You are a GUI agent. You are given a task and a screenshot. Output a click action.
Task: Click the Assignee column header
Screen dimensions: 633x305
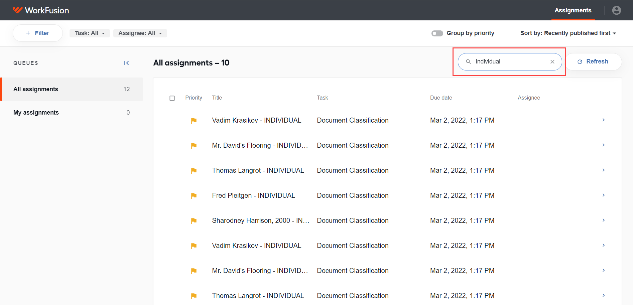click(x=529, y=98)
